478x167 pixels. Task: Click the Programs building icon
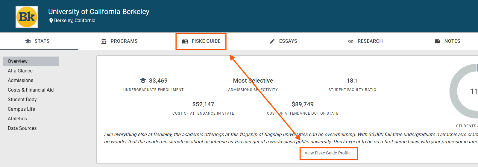[x=104, y=41]
